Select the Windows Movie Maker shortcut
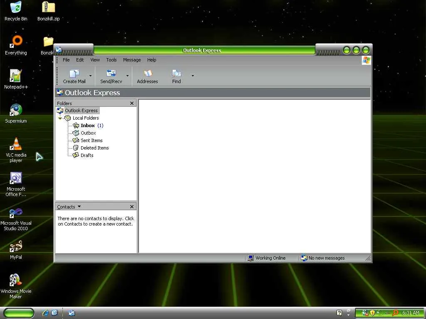Screen dimensions: 426x319 tap(16, 287)
